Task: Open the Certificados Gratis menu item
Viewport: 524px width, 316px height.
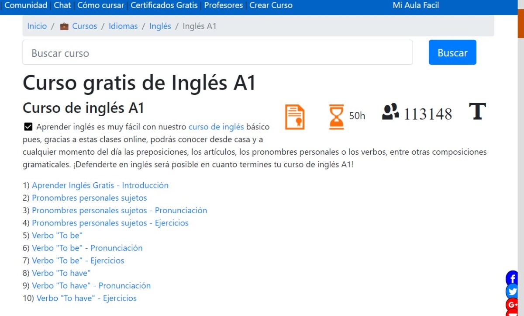Action: 164,5
